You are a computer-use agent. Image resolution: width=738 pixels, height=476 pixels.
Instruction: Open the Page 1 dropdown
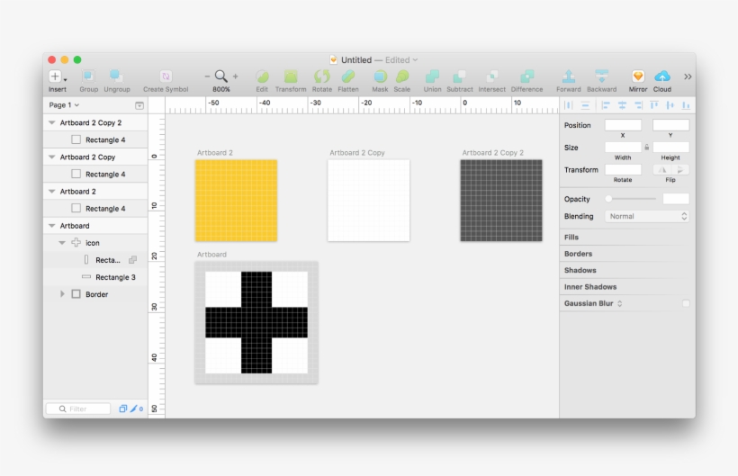pos(64,105)
